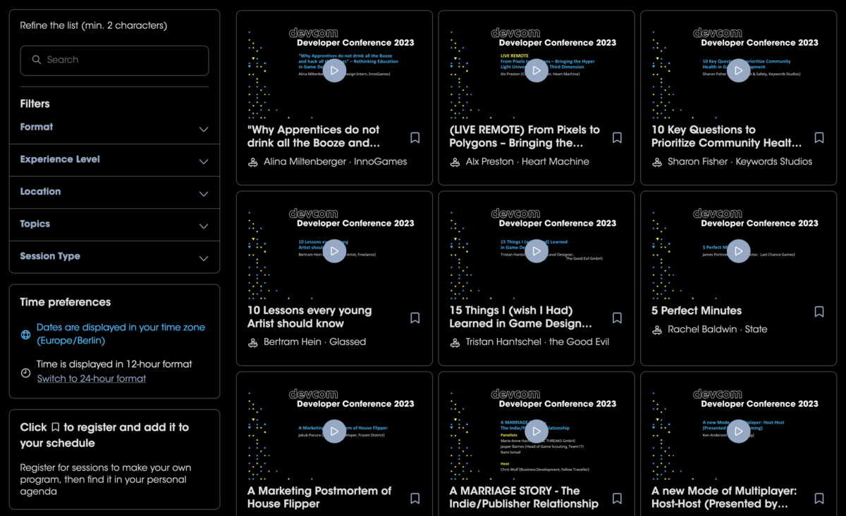Image resolution: width=846 pixels, height=516 pixels.
Task: Add 5 Perfect Minutes to schedule via bookmark
Action: click(819, 311)
